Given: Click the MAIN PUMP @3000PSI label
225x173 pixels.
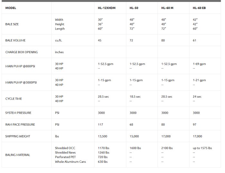Looking at the screenshot, I should click(21, 82).
